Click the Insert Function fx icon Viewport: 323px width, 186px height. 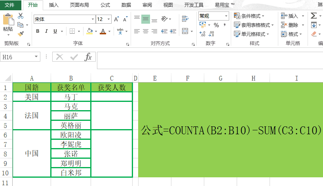click(x=88, y=57)
